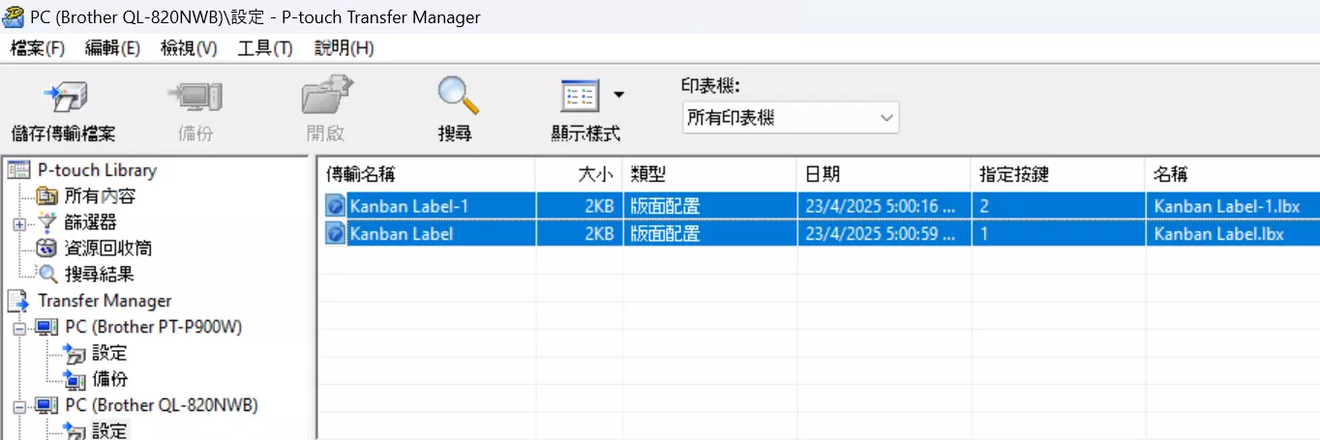
Task: Select 備份 under Brother PT-P900W
Action: (x=109, y=379)
